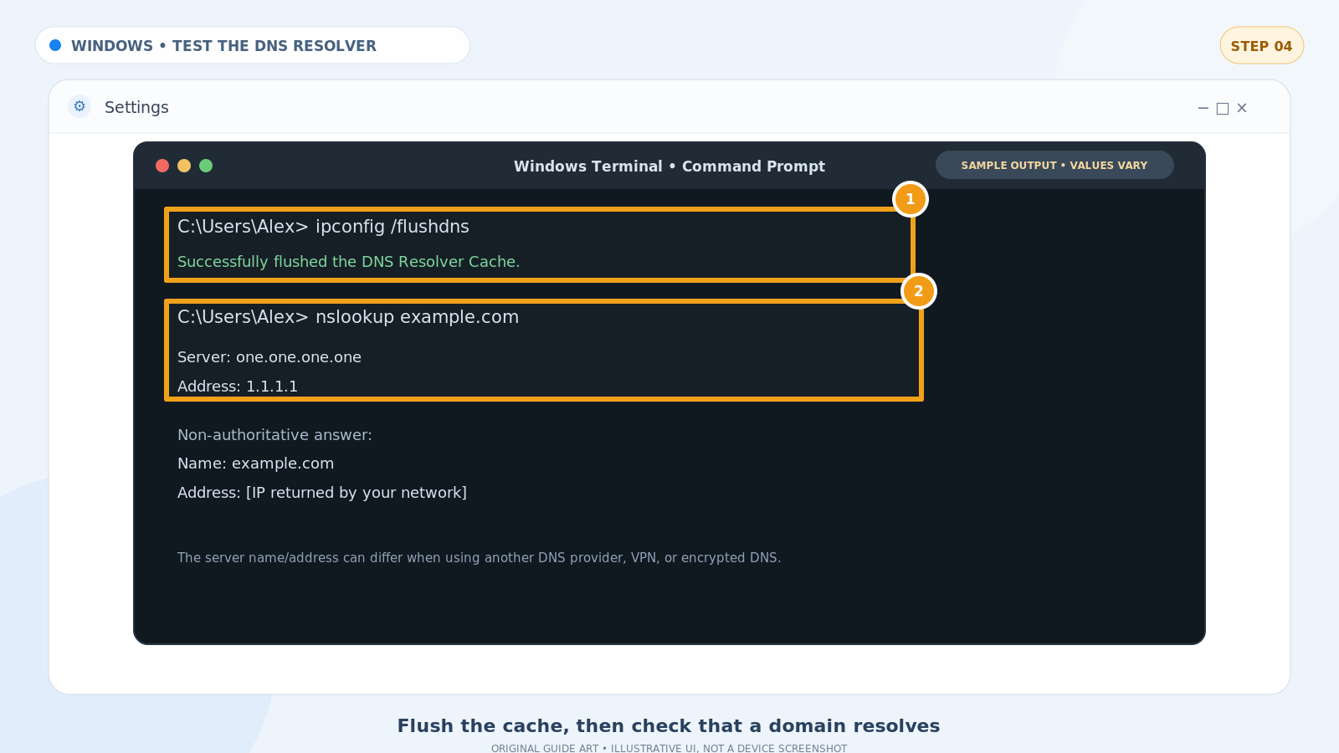The height and width of the screenshot is (753, 1339).
Task: Click the 'Name: example.com' line
Action: tap(255, 464)
